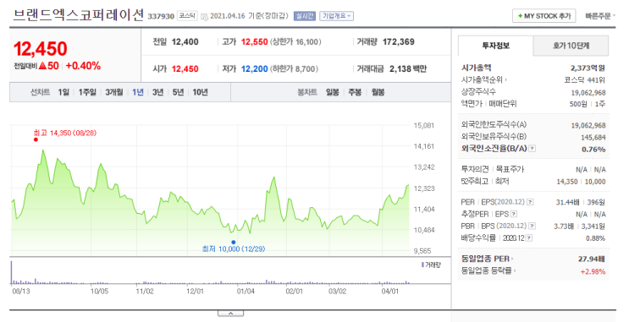629x322 pixels.
Task: Add stock via MY STOCK 추가 button
Action: pos(544,16)
